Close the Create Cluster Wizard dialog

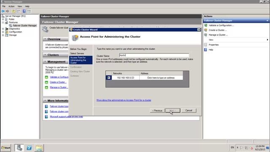[x=199, y=30]
